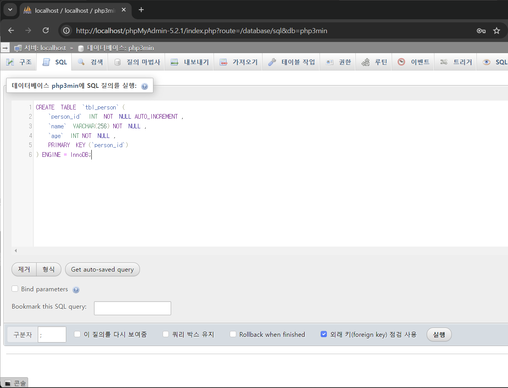Go forward in browser history
The image size is (508, 388).
(28, 30)
